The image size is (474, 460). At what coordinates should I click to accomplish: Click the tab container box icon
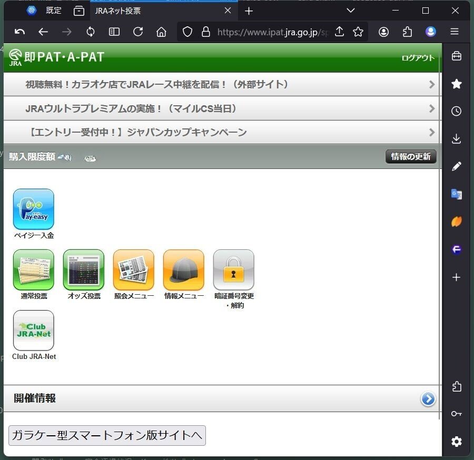(x=79, y=11)
